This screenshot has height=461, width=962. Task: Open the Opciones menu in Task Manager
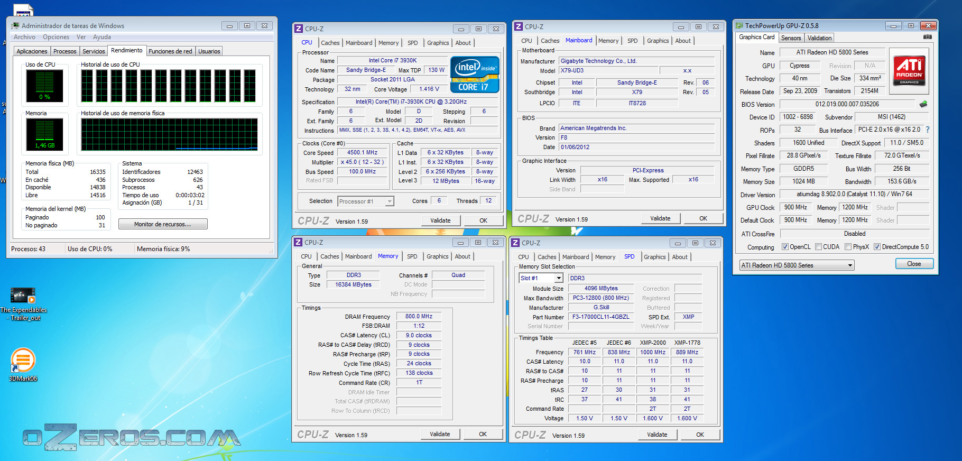[x=56, y=37]
